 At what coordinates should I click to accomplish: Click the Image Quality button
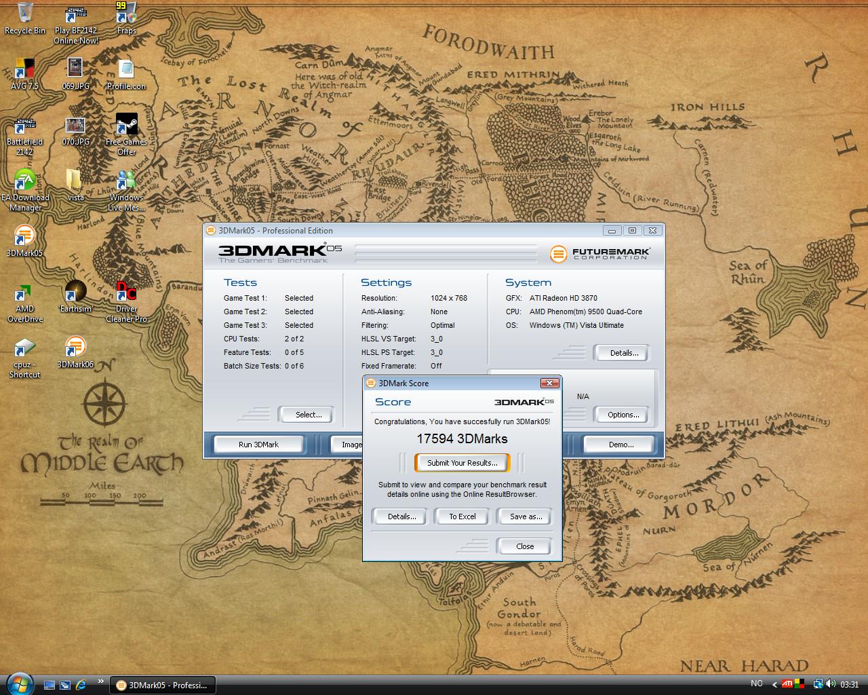click(x=347, y=445)
